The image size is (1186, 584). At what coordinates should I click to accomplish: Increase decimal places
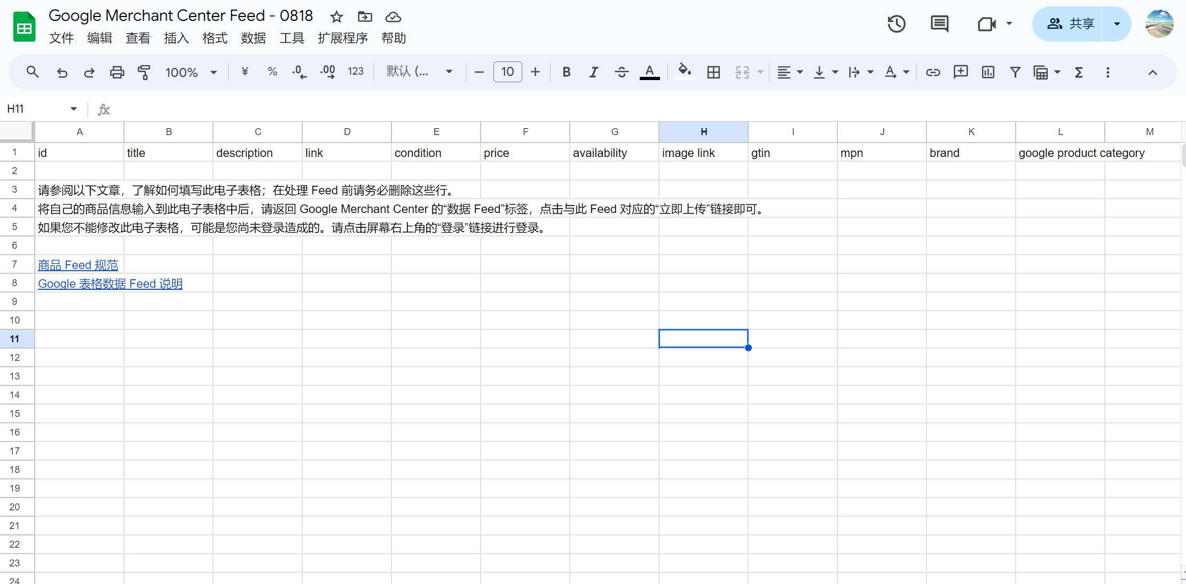coord(327,72)
